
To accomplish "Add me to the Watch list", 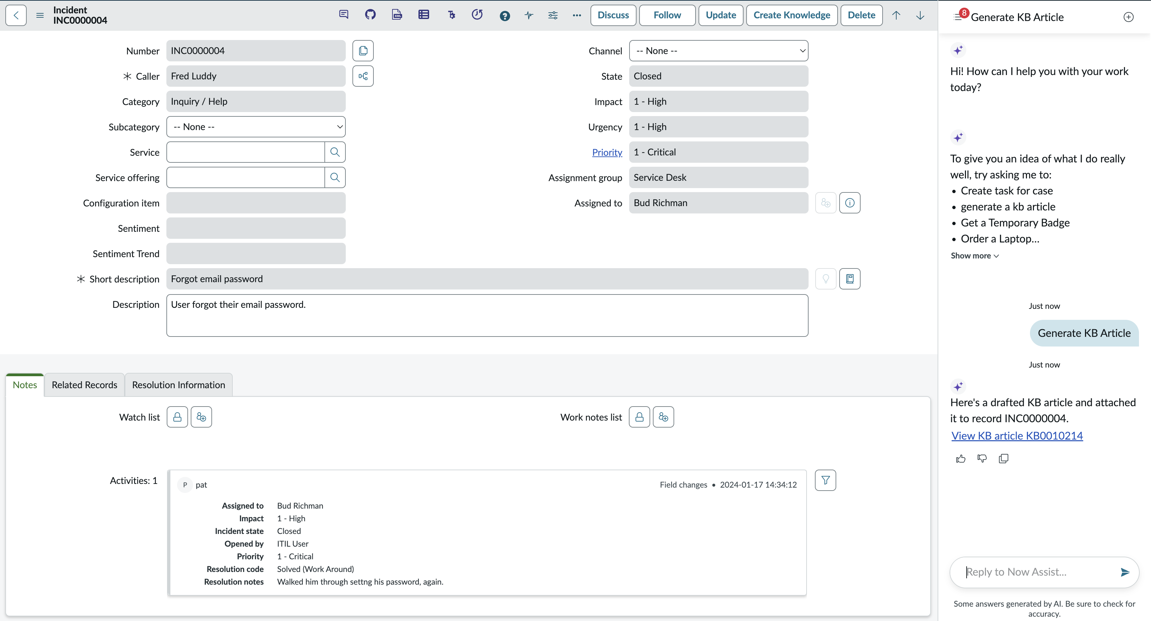I will [201, 417].
